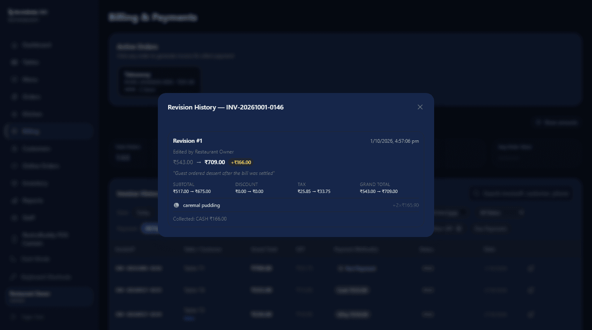Screen dimensions: 592x330
Task: Click 'Edited by Restaurant Owner' text
Action: point(203,152)
